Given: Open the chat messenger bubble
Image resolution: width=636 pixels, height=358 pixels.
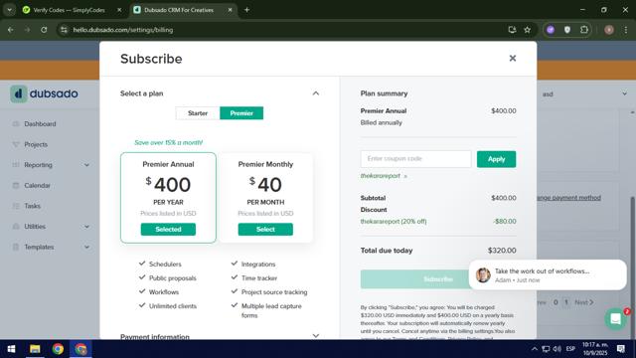Looking at the screenshot, I should 615,319.
